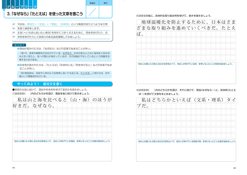Click the sentence 地球温暖化を防止するために in the grid

(x=174, y=22)
